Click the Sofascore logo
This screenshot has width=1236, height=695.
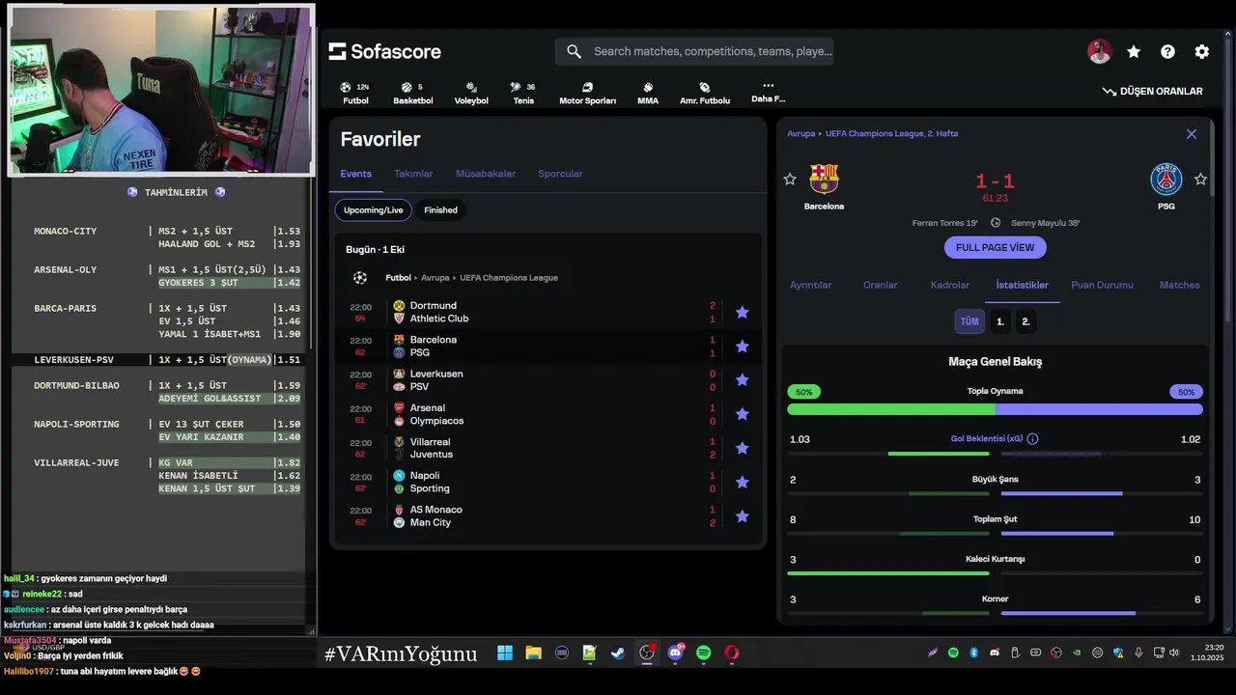(384, 51)
